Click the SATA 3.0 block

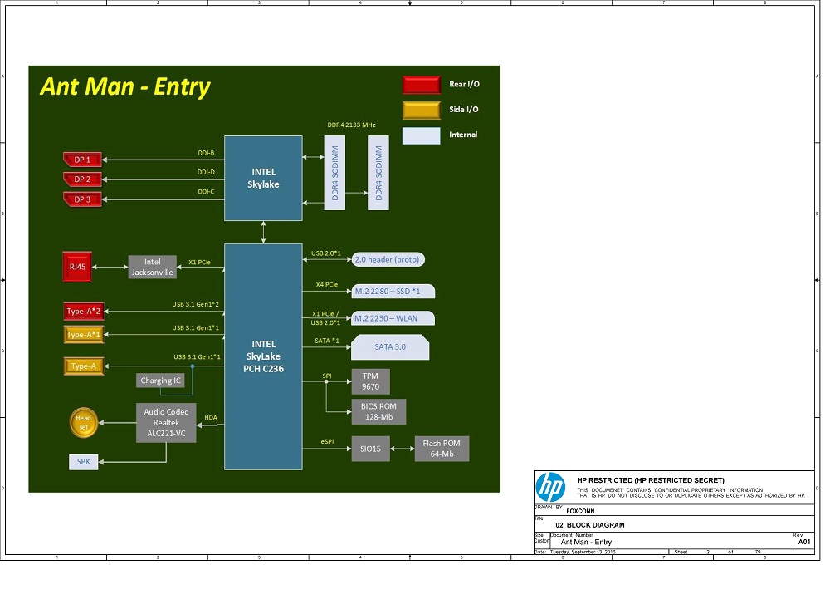[x=390, y=347]
